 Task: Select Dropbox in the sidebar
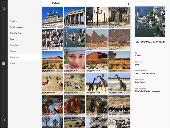15,45
